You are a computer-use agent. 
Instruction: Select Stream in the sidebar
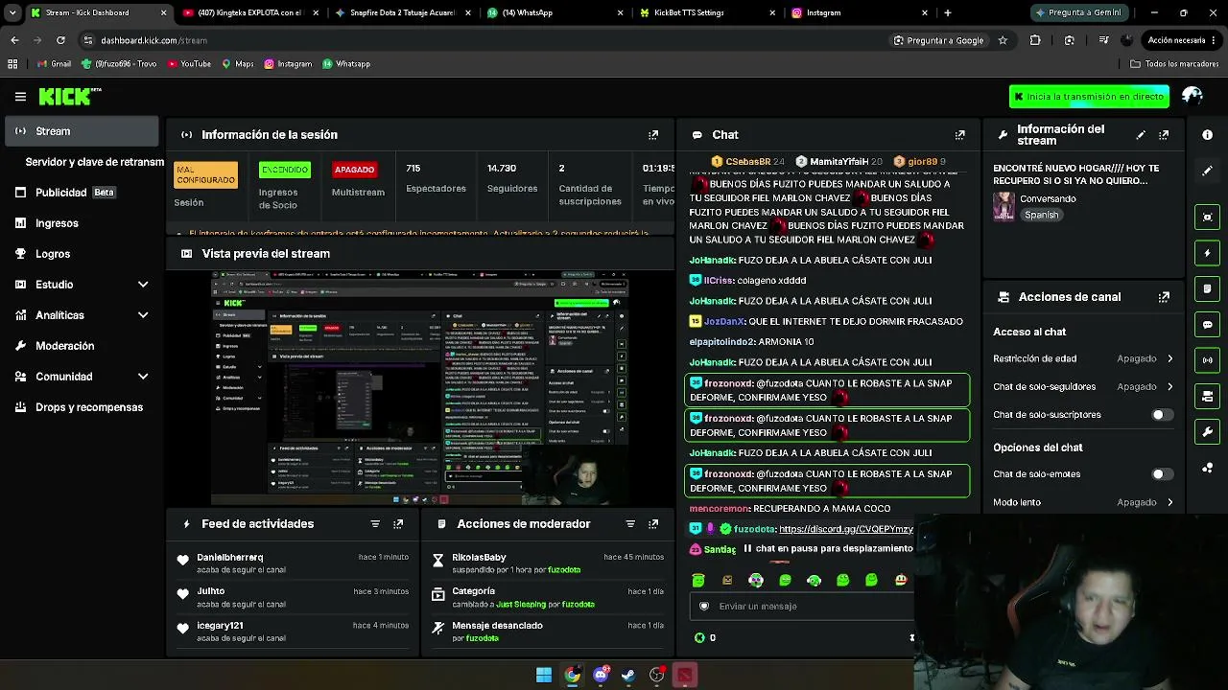tap(82, 131)
